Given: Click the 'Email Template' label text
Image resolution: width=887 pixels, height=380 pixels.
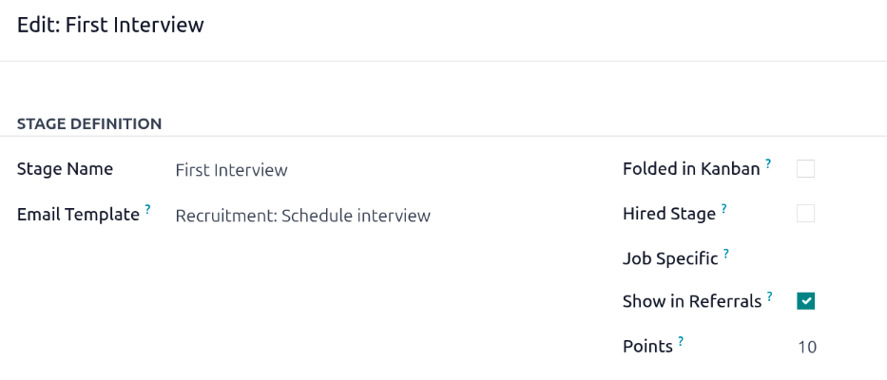Looking at the screenshot, I should click(78, 215).
